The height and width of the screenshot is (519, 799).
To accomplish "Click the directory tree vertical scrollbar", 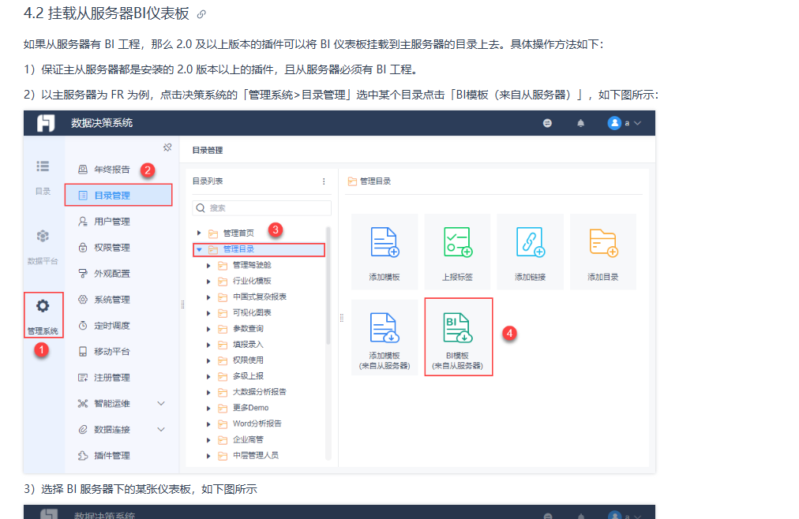I will point(328,286).
